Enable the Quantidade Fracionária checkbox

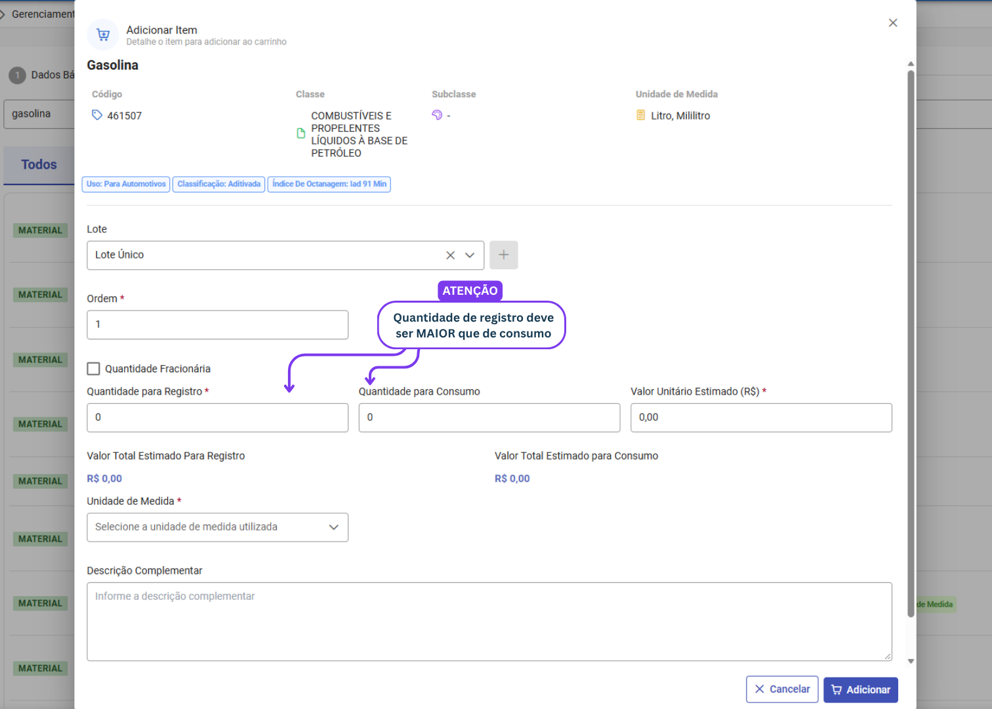point(94,369)
